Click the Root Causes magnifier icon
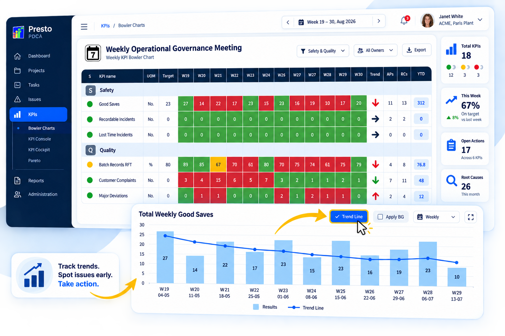505x336 pixels. 452,180
